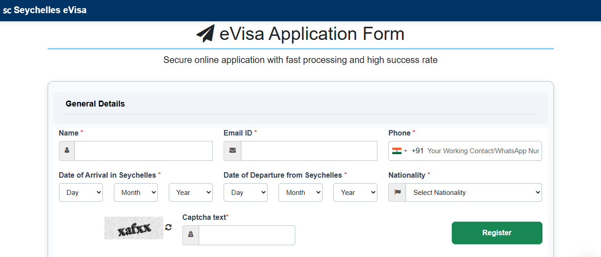The height and width of the screenshot is (257, 601).
Task: Click the Captcha text input box
Action: pos(247,235)
